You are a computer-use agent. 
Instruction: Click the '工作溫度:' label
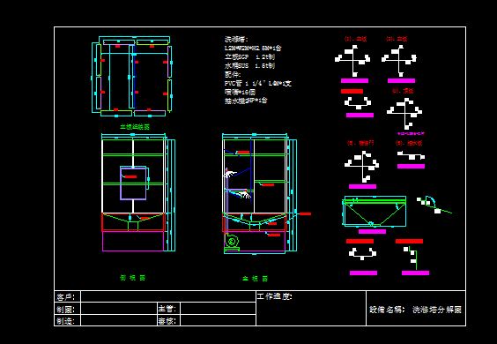[x=274, y=296]
